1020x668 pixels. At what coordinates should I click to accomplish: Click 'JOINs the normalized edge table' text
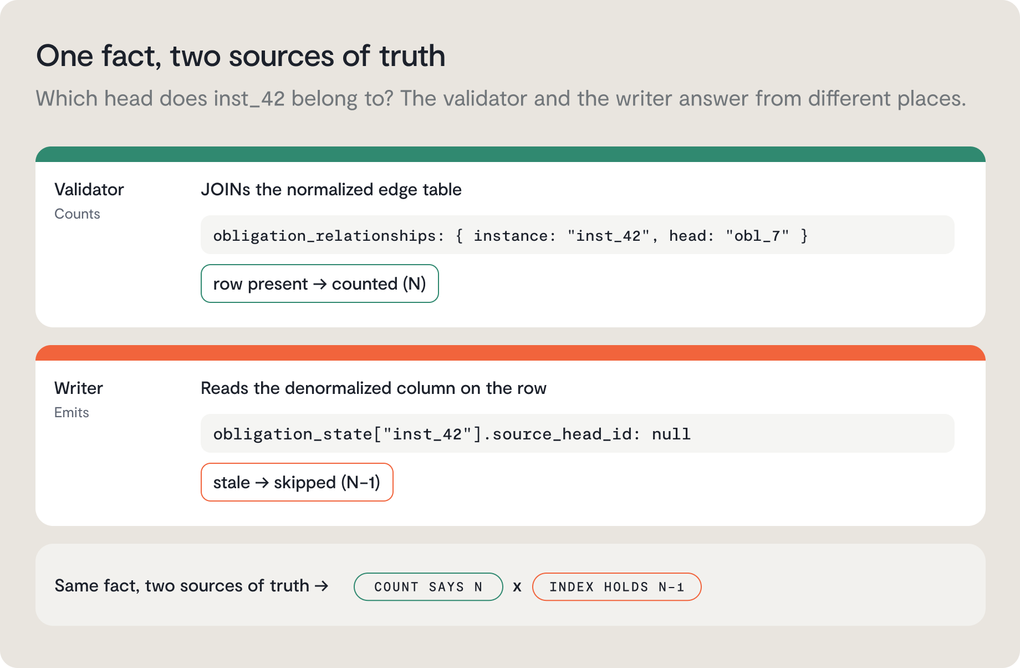331,190
